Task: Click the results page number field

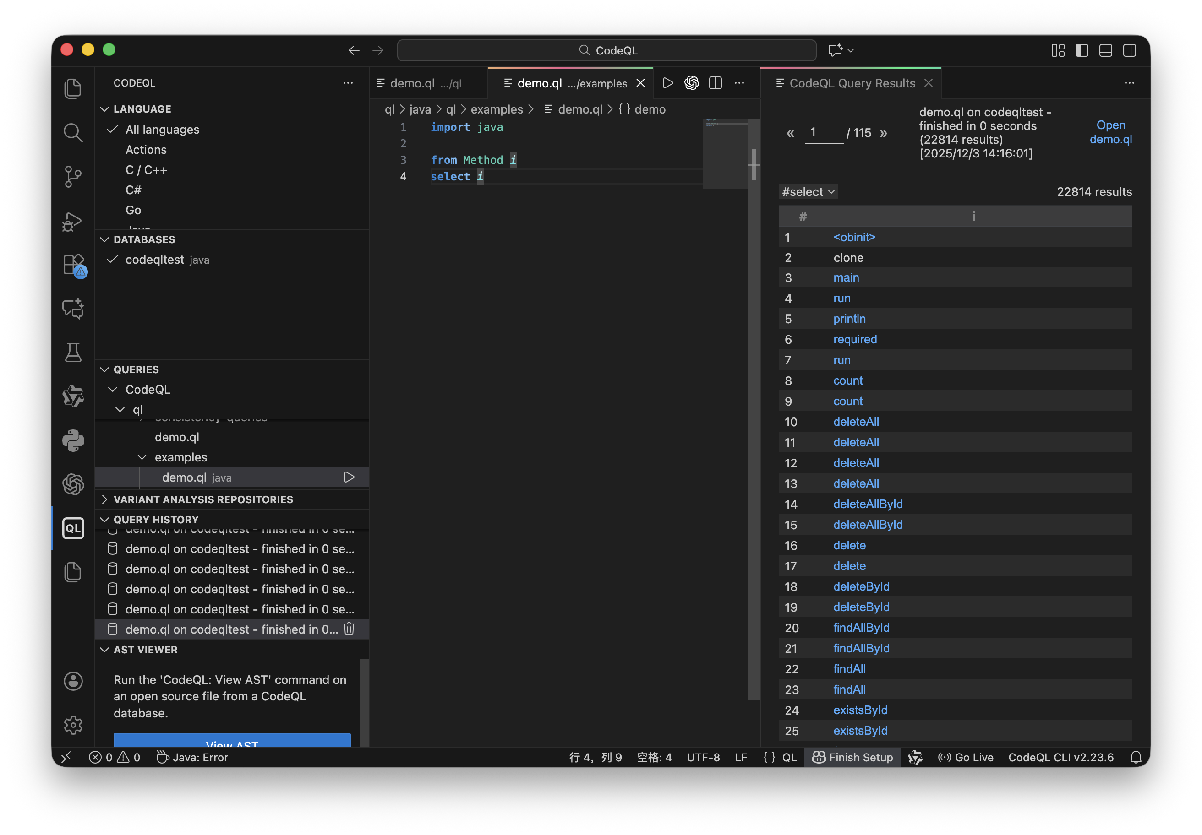Action: [823, 132]
